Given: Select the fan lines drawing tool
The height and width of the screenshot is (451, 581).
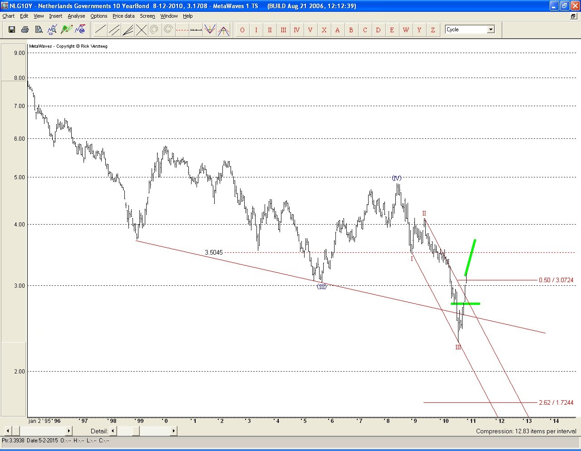Looking at the screenshot, I should pos(128,30).
